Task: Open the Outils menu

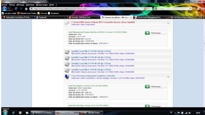Action: [52, 5]
